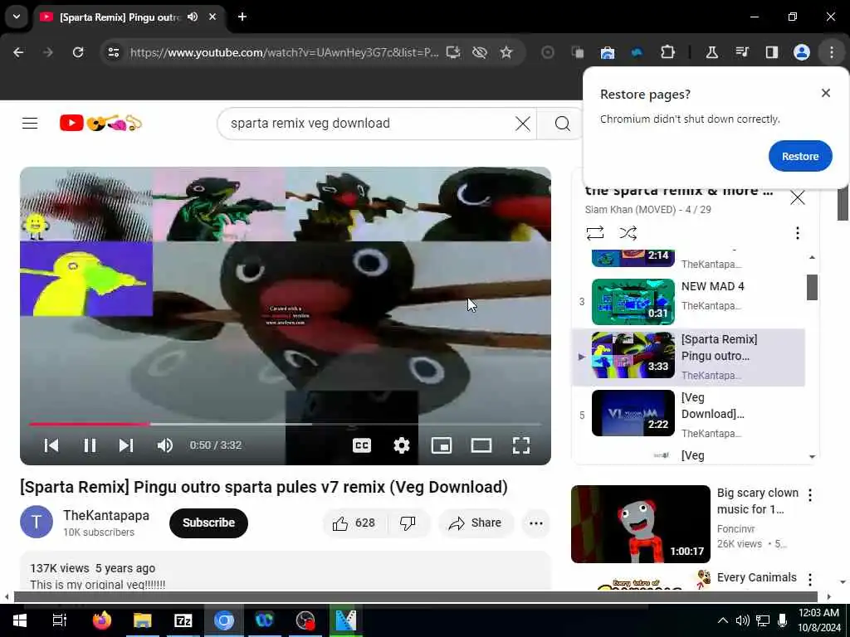Toggle the browser side panel
850x637 pixels.
pyautogui.click(x=771, y=52)
